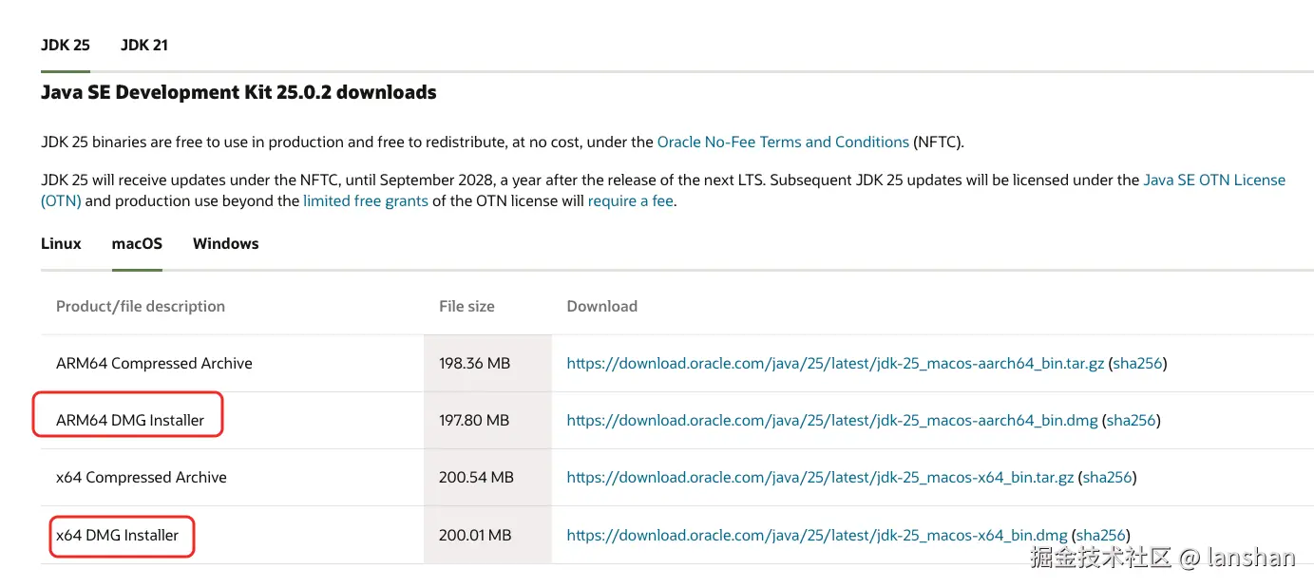Select the Windows platform tab
The width and height of the screenshot is (1314, 588).
225,244
